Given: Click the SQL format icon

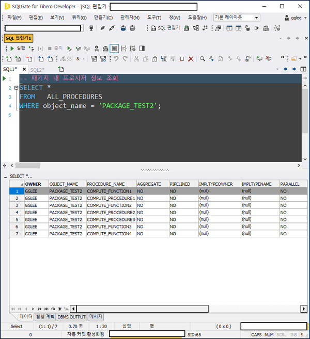Looking at the screenshot, I should 164,59.
